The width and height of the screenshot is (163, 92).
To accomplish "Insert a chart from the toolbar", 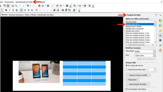I will click(39, 6).
